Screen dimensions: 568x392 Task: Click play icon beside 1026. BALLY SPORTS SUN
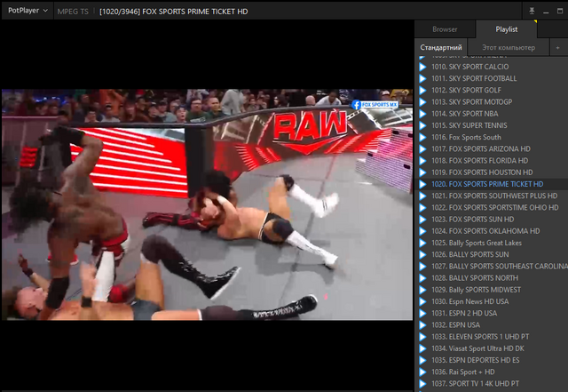coord(422,254)
